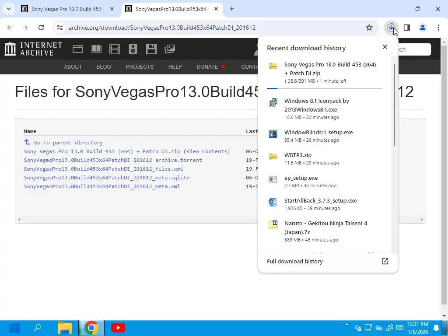448x336 pixels.
Task: Open the Images icon in the header
Action: (170, 49)
